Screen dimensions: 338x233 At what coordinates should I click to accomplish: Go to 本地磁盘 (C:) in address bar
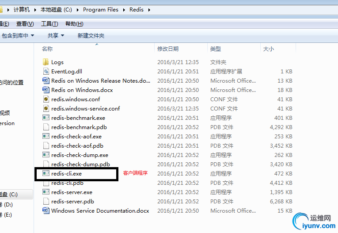tap(56, 10)
